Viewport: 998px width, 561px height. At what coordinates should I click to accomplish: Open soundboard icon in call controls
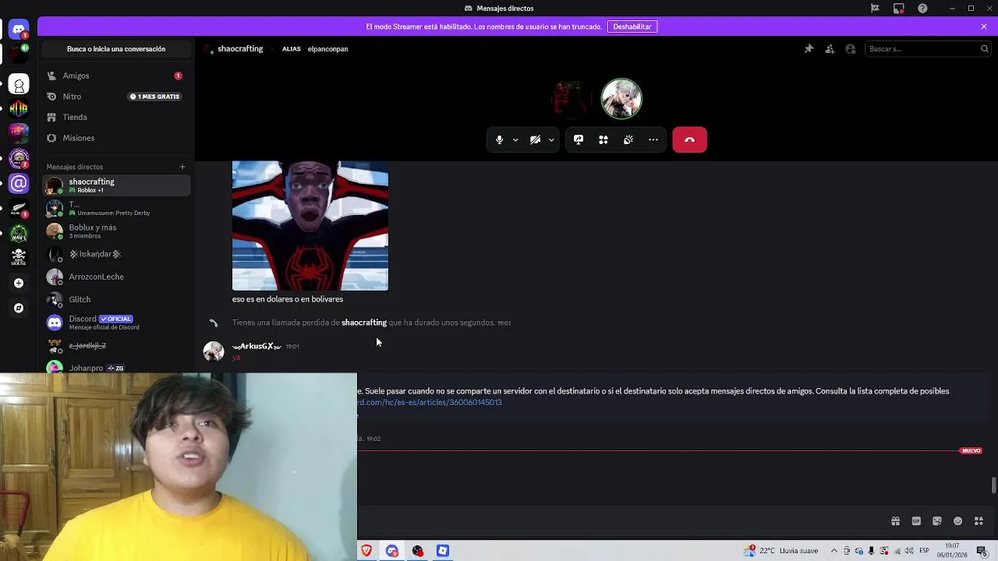click(x=628, y=139)
